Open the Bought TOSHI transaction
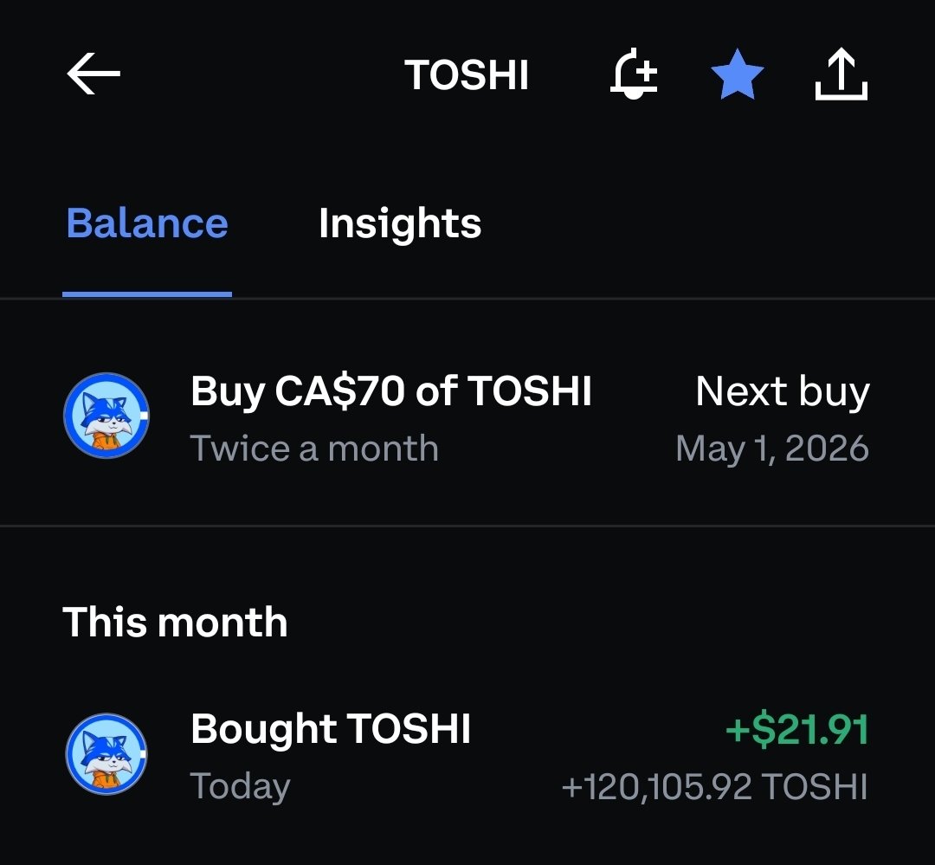Image resolution: width=935 pixels, height=865 pixels. [331, 729]
